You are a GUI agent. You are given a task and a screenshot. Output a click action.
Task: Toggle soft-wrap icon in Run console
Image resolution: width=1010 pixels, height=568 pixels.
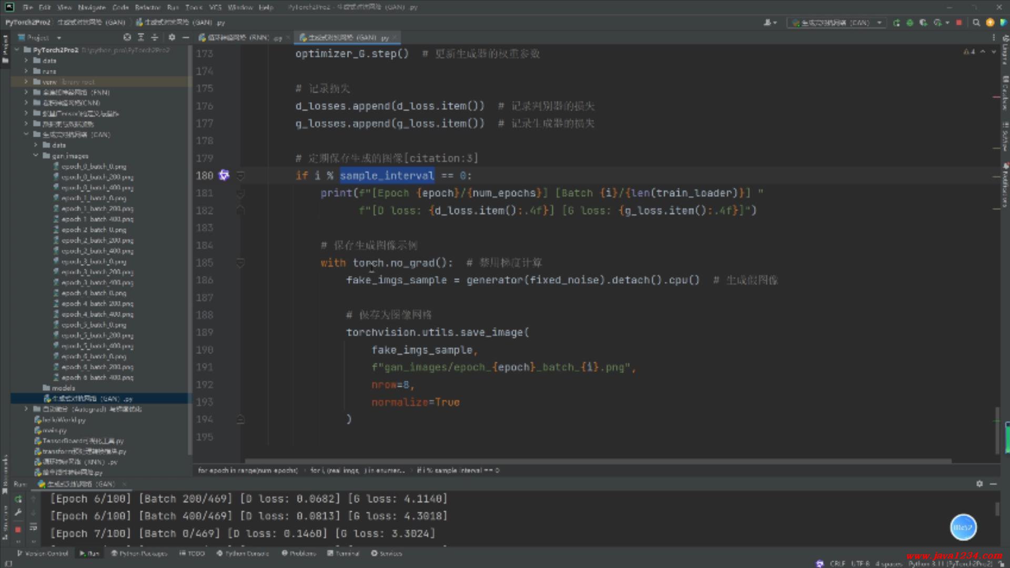click(33, 526)
